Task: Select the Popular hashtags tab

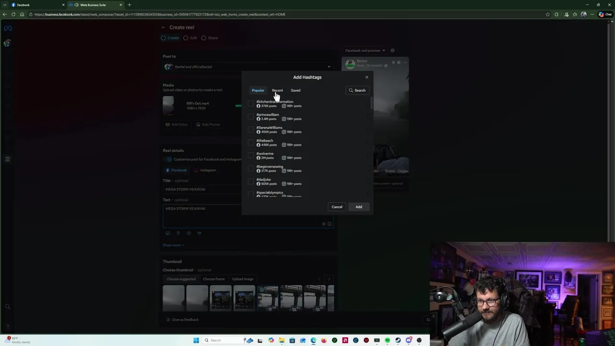Action: (258, 90)
